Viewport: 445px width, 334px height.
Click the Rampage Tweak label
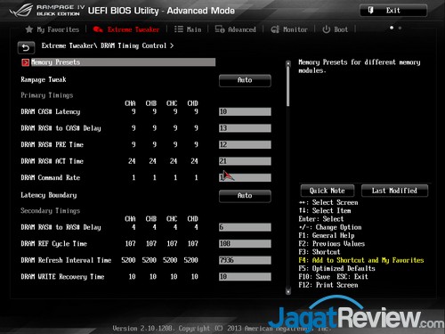[x=44, y=79]
